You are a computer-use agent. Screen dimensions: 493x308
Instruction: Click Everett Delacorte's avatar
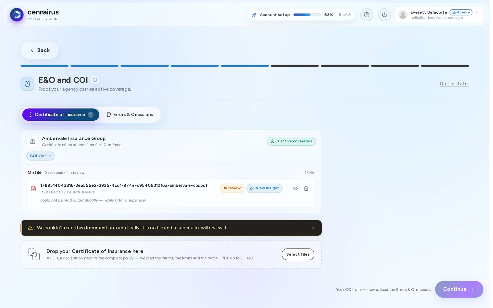[x=403, y=15]
